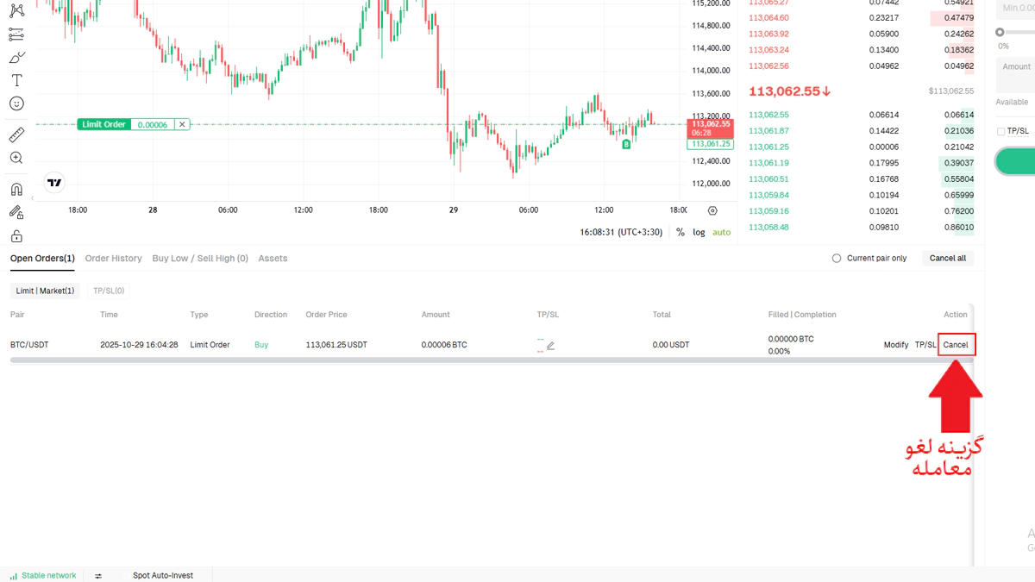The image size is (1035, 582).
Task: Click the lock all drawings icon
Action: [16, 235]
